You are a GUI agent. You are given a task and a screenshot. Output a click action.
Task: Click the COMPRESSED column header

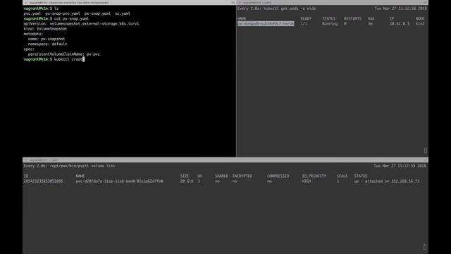click(x=278, y=176)
